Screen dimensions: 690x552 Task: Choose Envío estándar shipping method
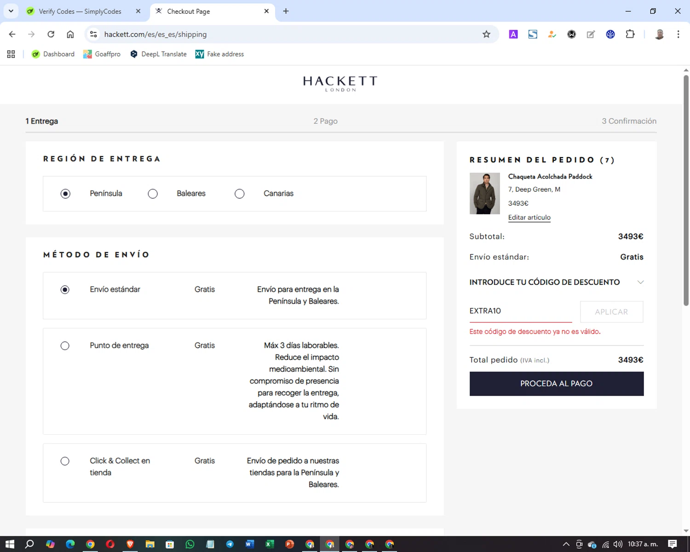65,290
